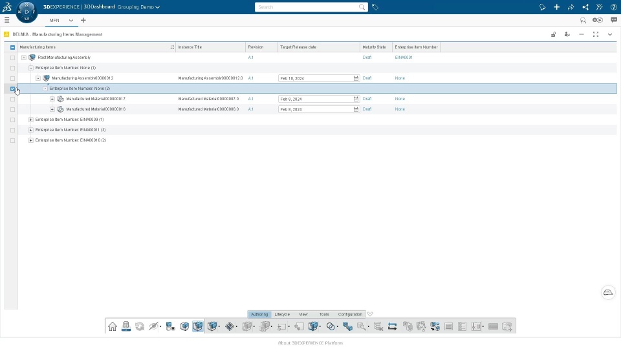Click the plain blue cube toolbar icon

pos(184,326)
